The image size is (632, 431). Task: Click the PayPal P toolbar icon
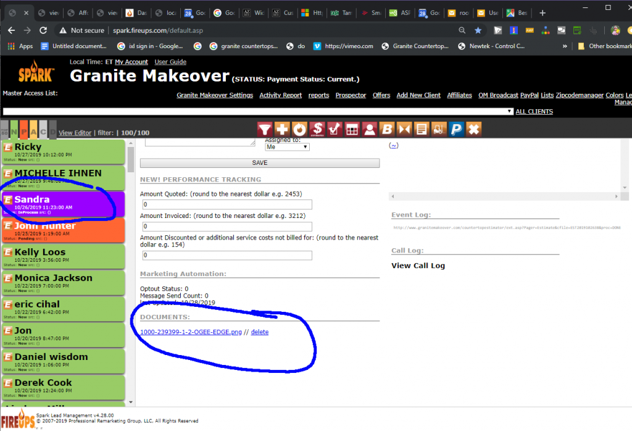[x=456, y=130]
